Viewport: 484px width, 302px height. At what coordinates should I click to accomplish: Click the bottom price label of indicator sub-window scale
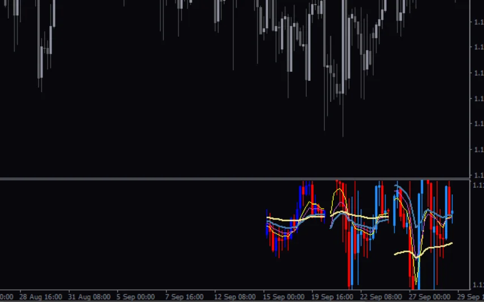click(477, 284)
